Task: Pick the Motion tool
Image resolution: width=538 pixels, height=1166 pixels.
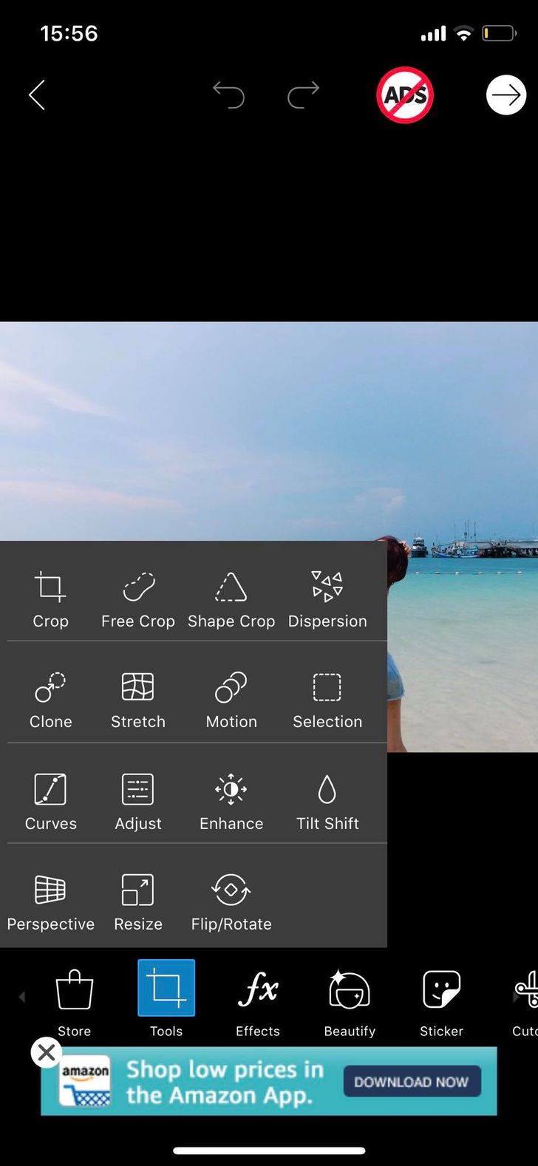Action: [231, 700]
